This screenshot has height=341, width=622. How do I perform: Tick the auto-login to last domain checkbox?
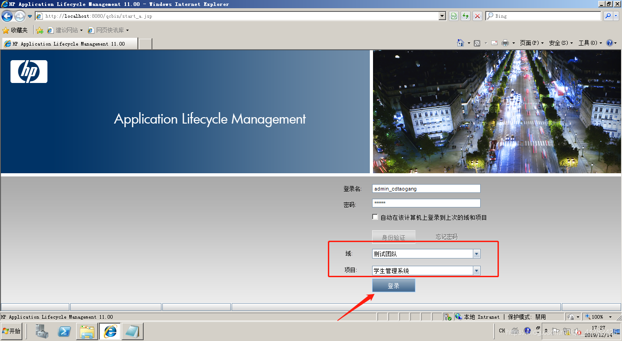(375, 217)
